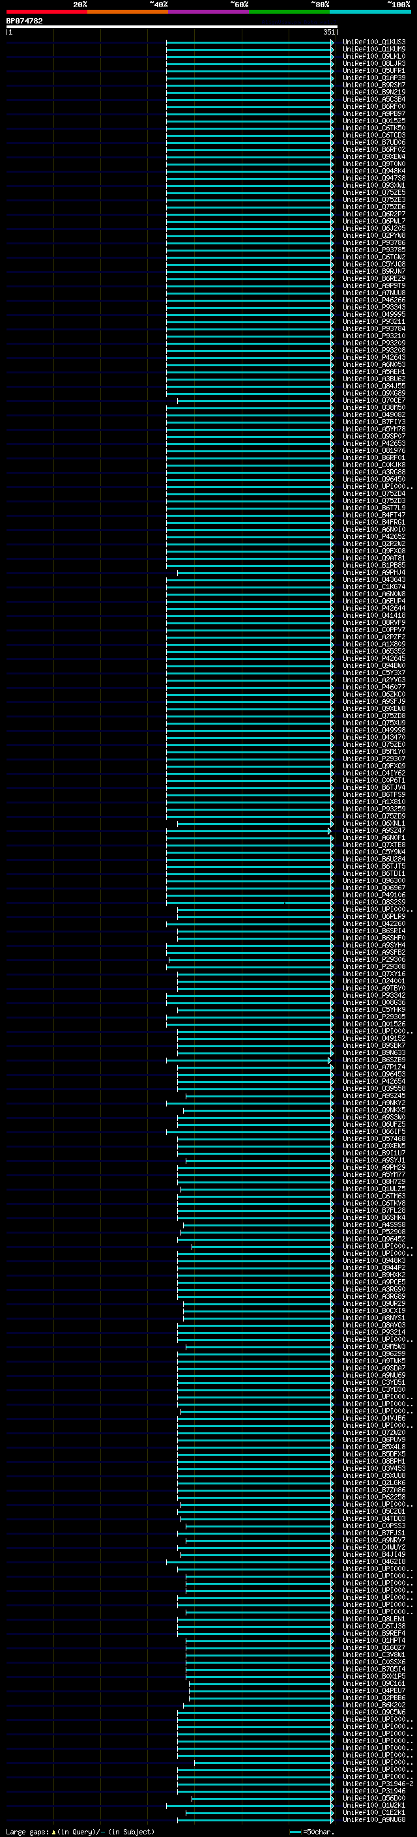The height and width of the screenshot is (1837, 417).
Task: Select hit label UniRef100_Q66IF5
Action: 374,1132
